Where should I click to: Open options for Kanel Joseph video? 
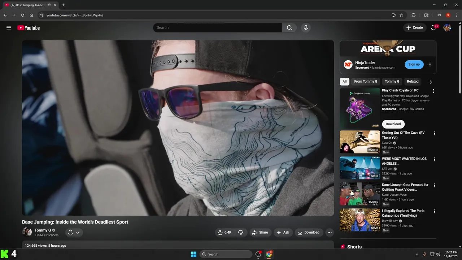pyautogui.click(x=435, y=185)
